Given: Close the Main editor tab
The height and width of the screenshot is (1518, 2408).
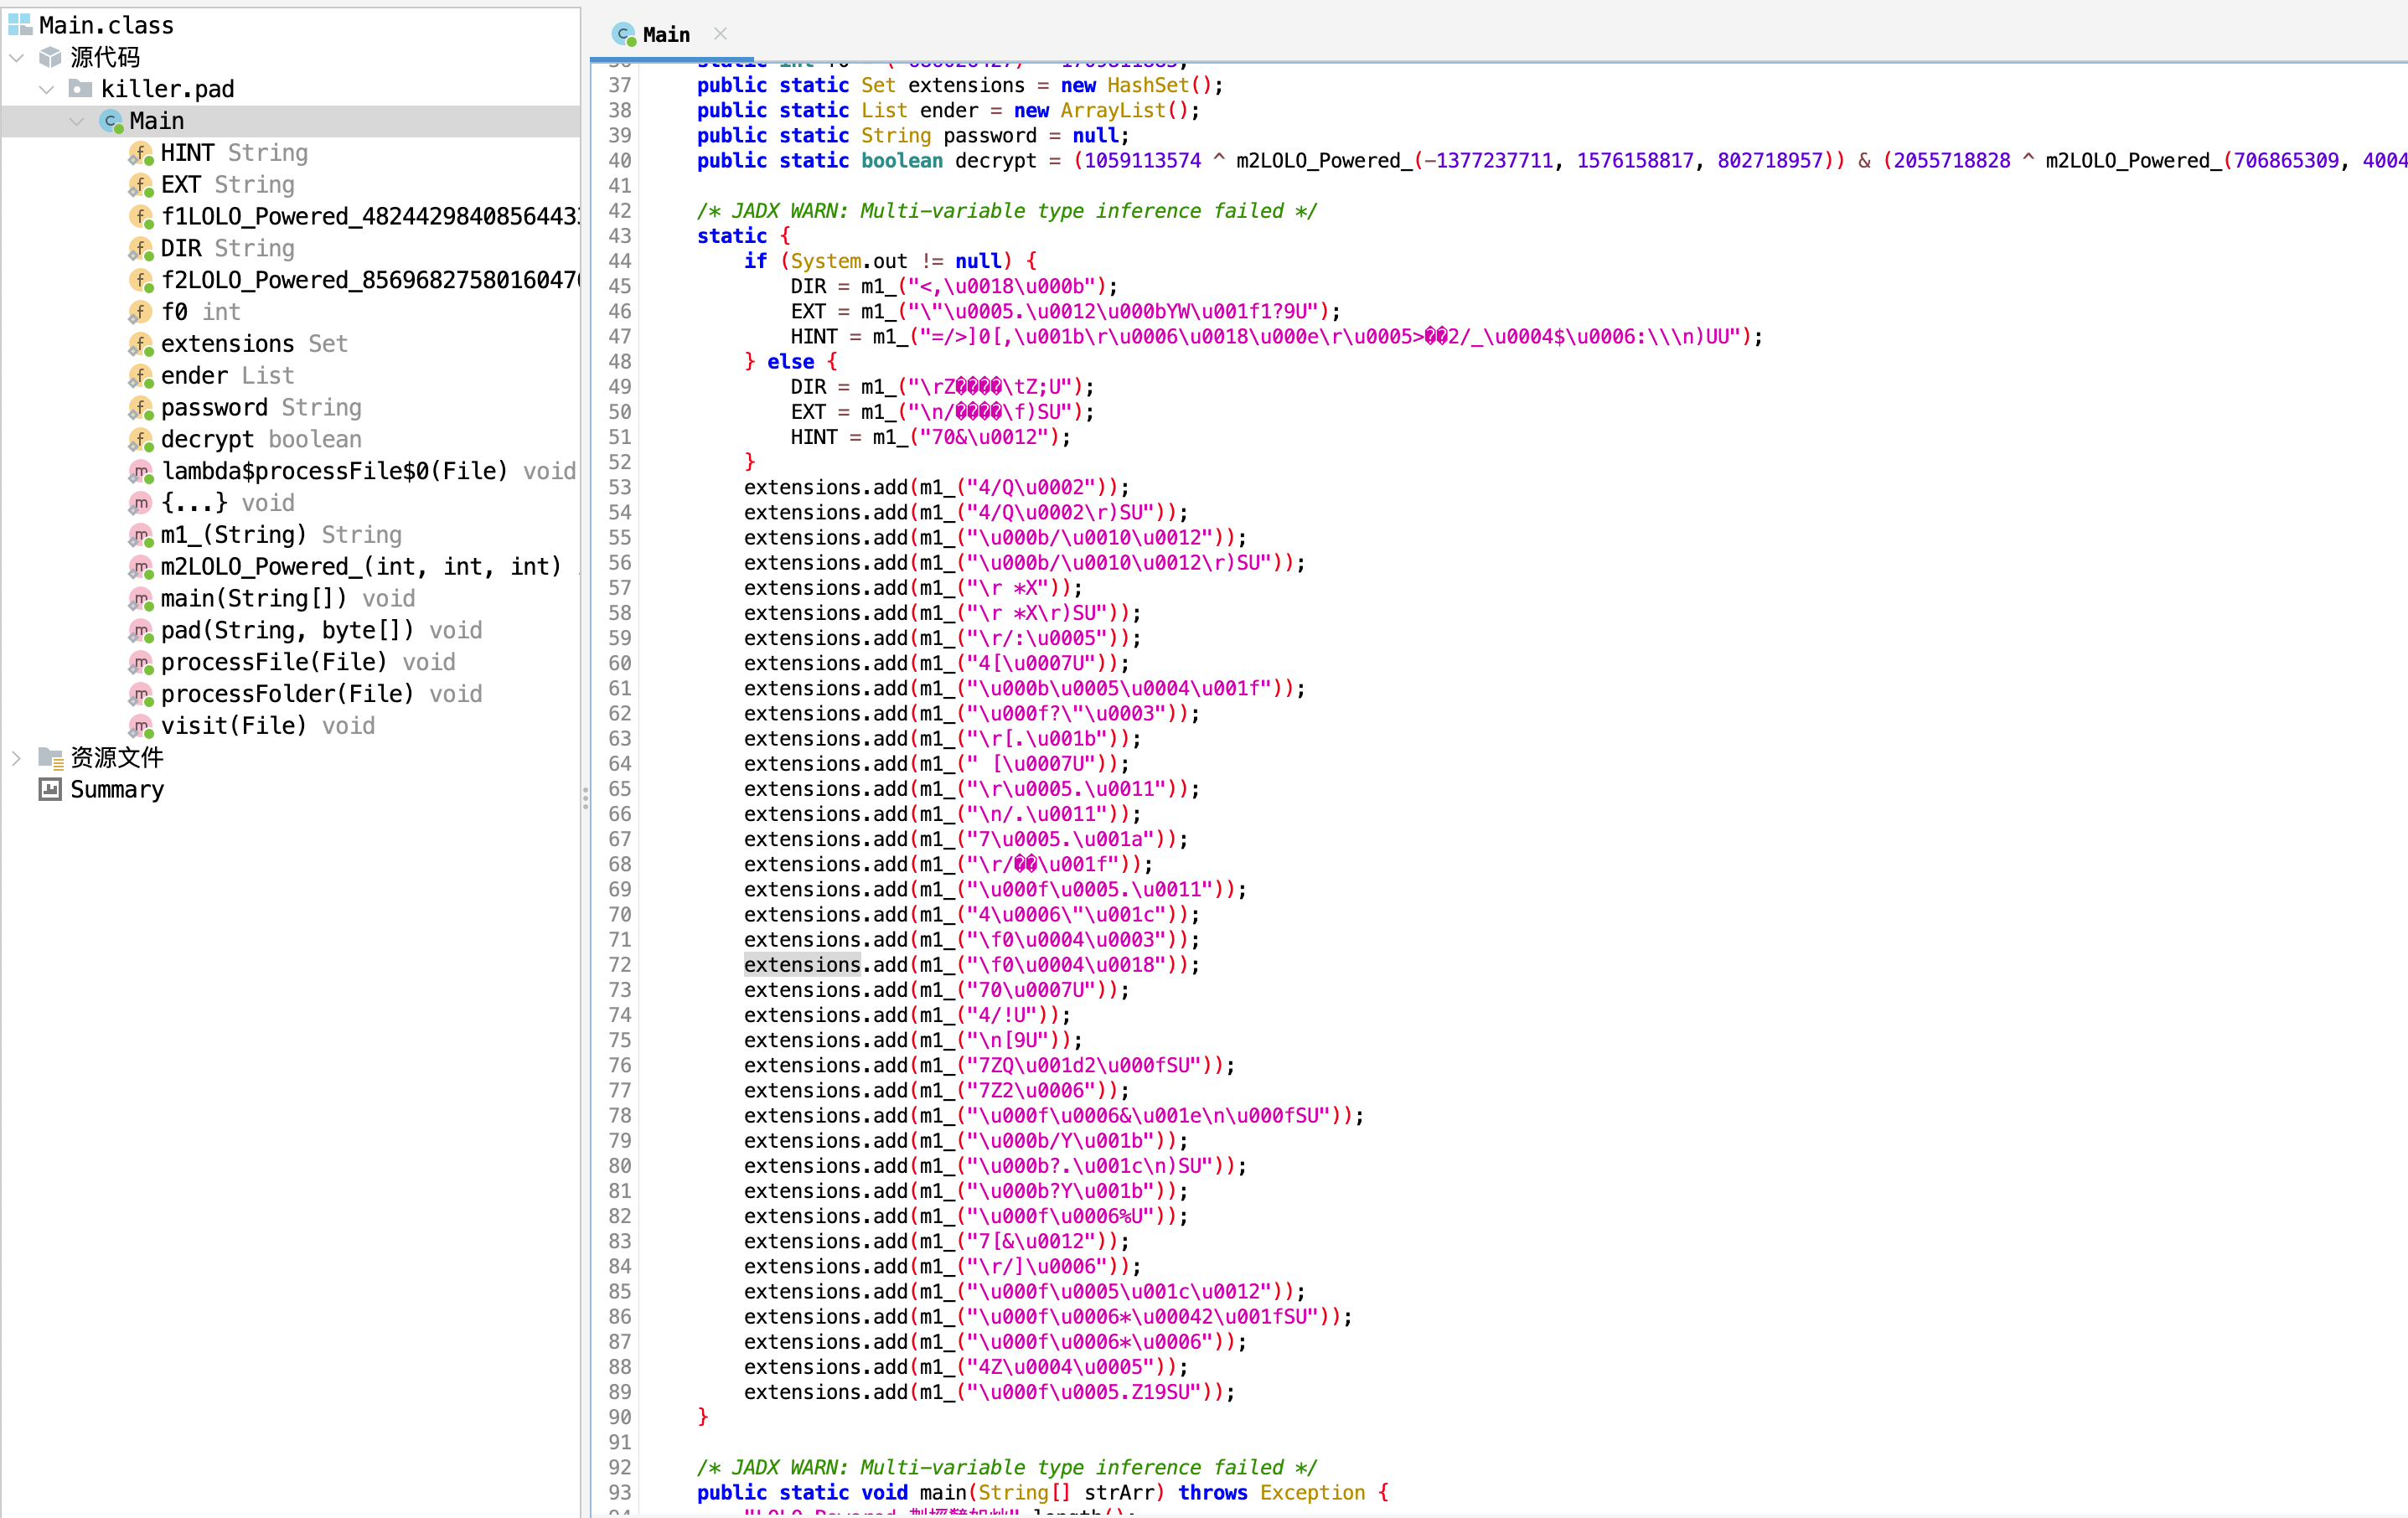Looking at the screenshot, I should coord(720,34).
